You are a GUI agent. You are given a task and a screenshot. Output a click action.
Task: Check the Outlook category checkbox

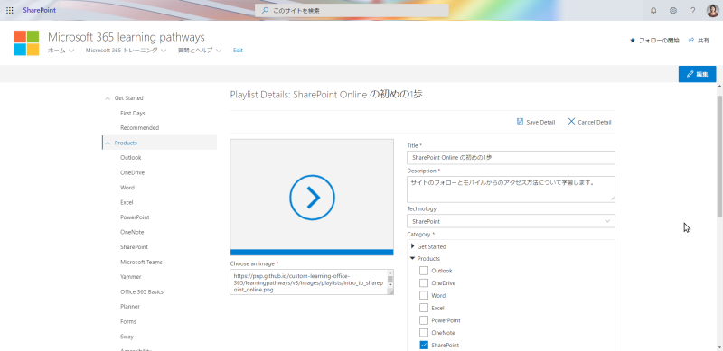[424, 271]
